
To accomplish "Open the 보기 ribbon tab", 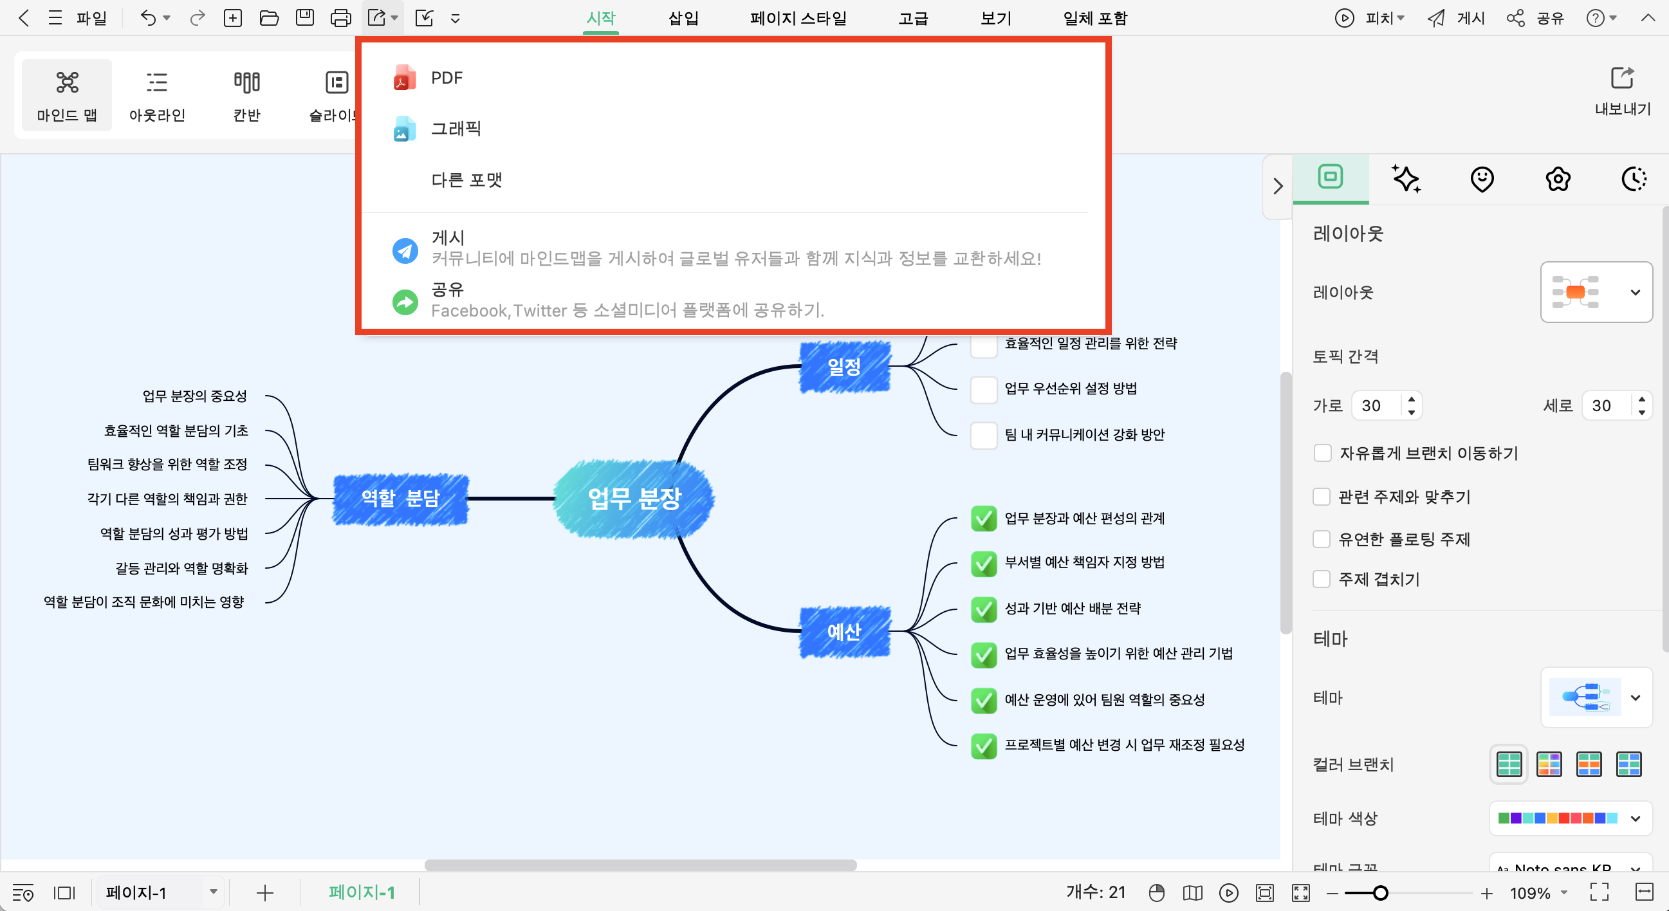I will (x=996, y=18).
